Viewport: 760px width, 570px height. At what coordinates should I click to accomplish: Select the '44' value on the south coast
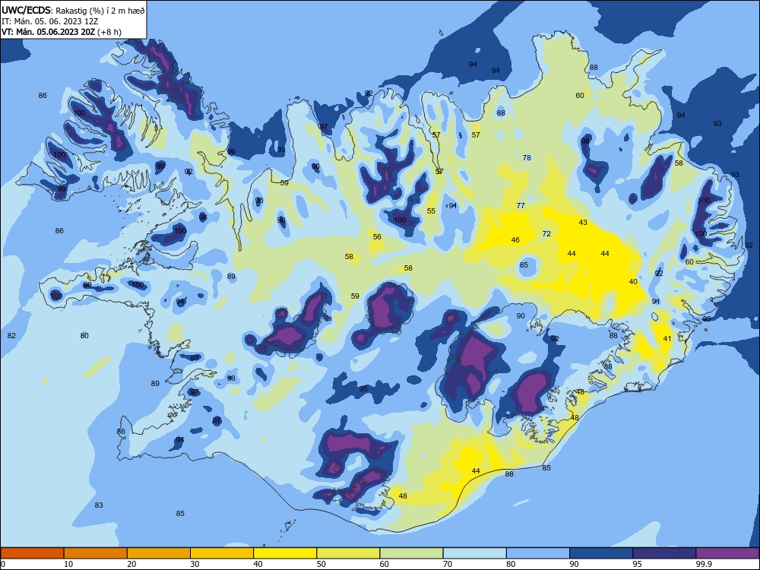476,471
